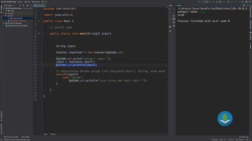This screenshot has width=252, height=141.
Task: Click the switch(input) line in the editor
Action: [67, 74]
